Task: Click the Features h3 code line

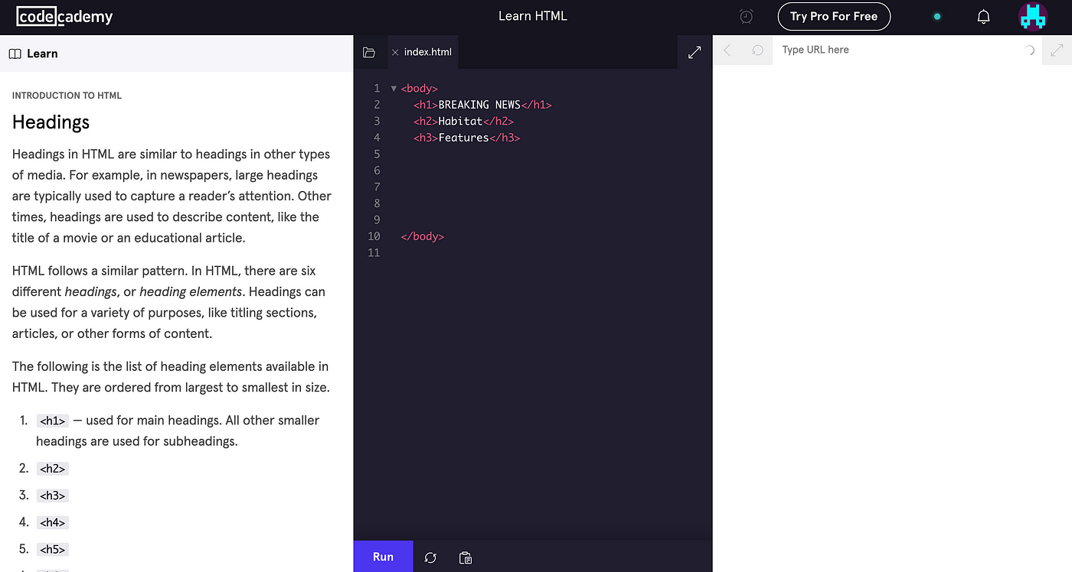Action: (466, 138)
